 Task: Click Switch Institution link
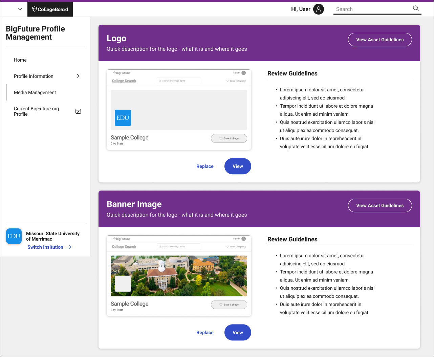pos(45,247)
